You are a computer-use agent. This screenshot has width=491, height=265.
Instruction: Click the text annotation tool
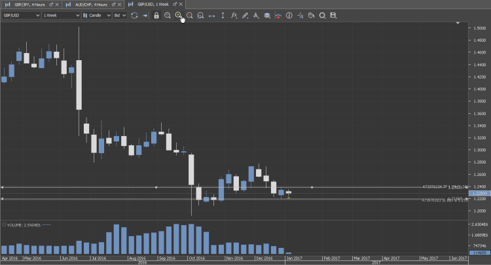pos(256,15)
